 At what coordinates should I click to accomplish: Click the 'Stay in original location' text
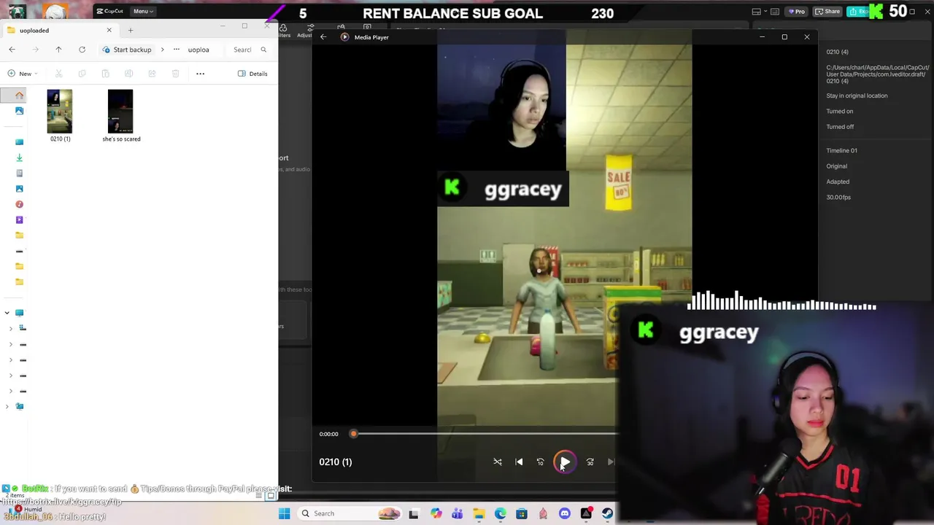click(857, 96)
